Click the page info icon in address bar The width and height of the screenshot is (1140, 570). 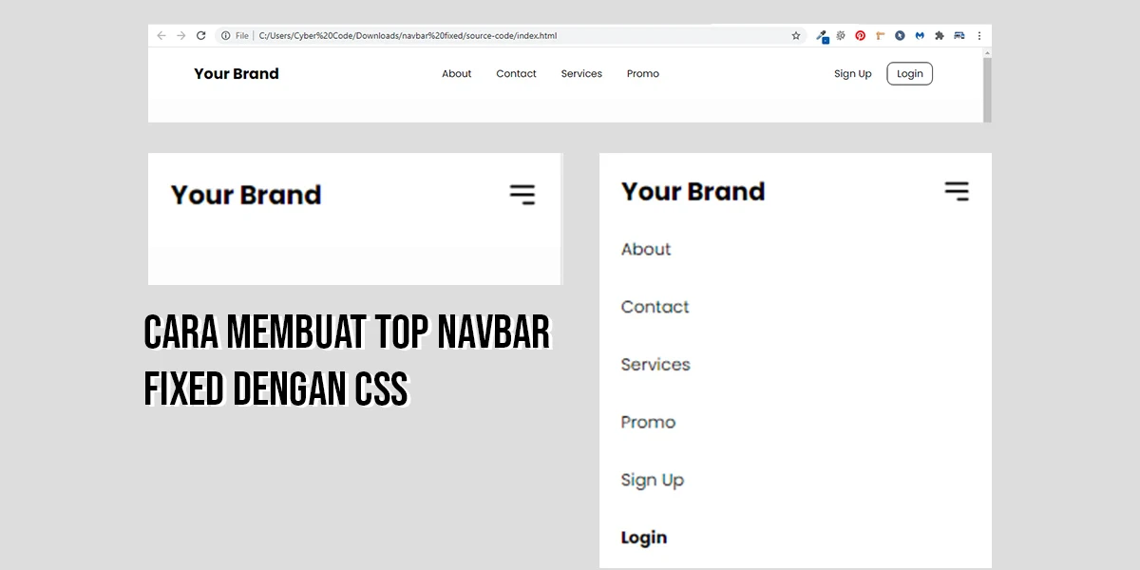click(x=228, y=35)
